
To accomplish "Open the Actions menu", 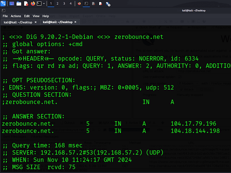I will click(x=16, y=16).
